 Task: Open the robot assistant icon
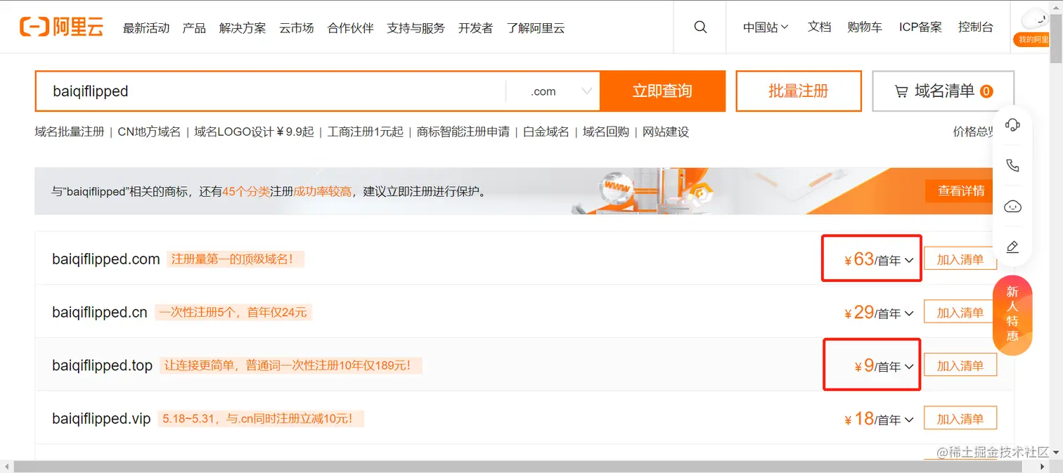(x=1012, y=207)
